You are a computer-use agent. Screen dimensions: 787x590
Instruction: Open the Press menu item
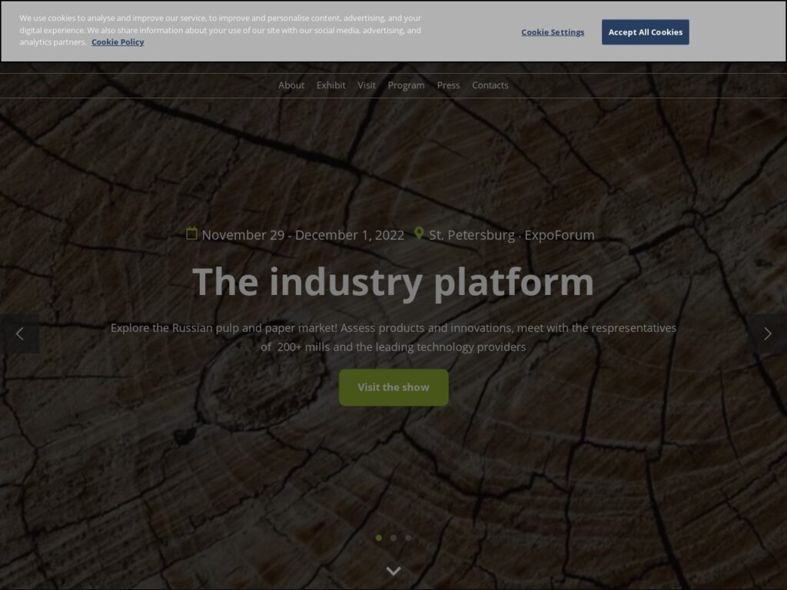pyautogui.click(x=448, y=85)
